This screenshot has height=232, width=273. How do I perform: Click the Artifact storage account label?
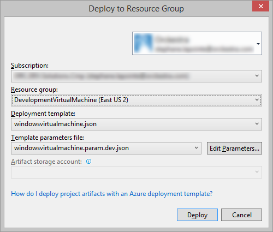[x=46, y=162]
